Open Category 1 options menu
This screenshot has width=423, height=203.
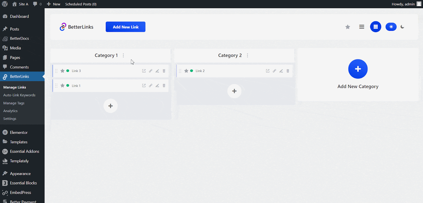click(123, 56)
